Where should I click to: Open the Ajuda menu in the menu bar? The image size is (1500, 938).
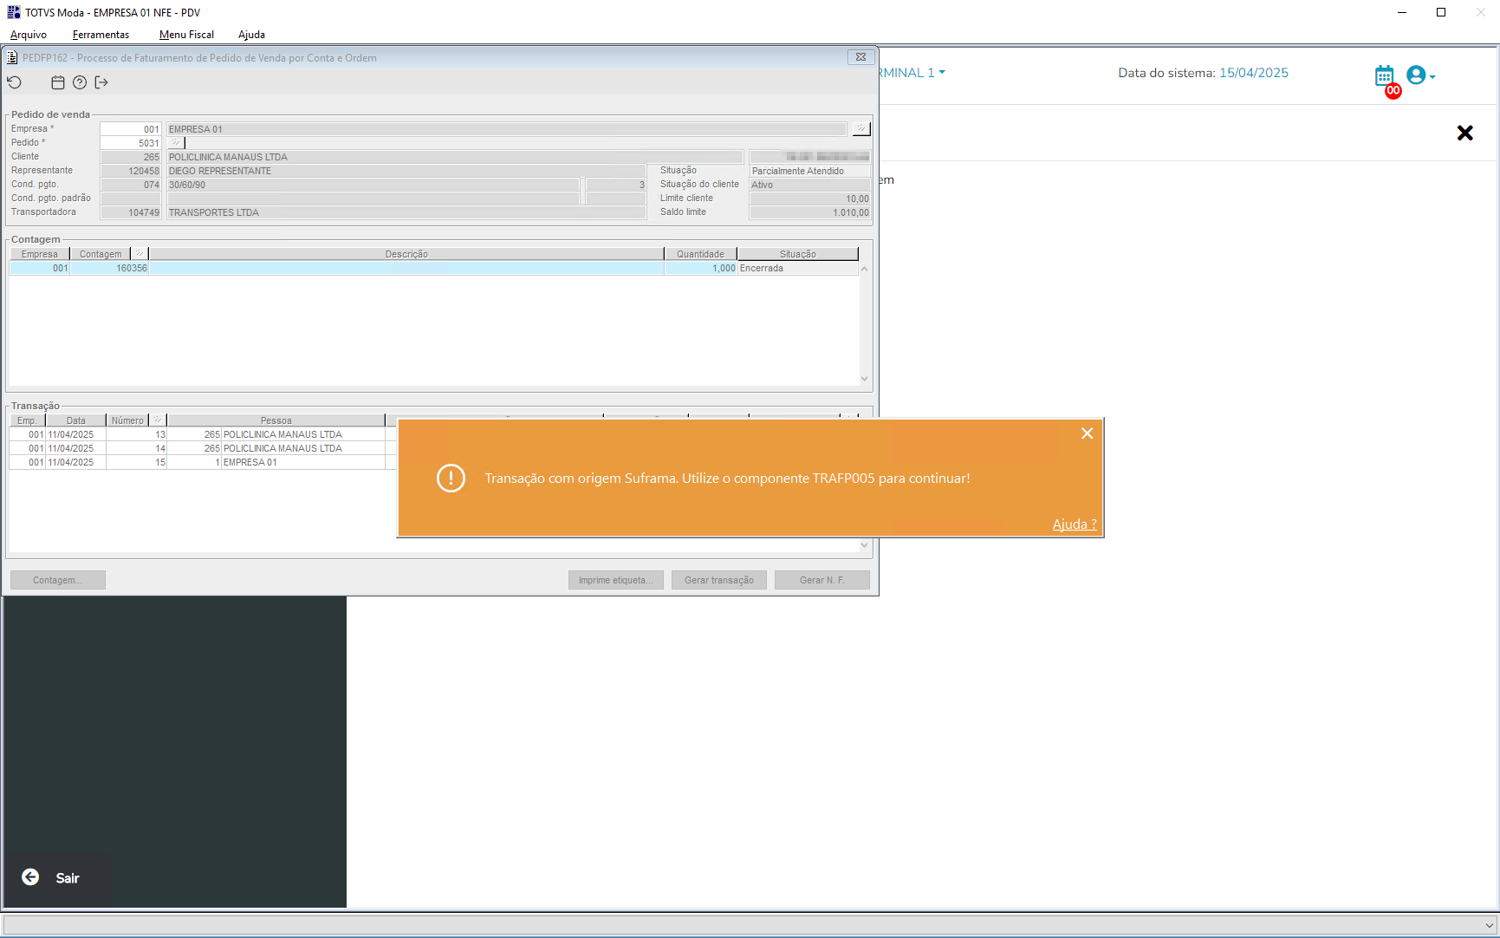click(x=251, y=35)
